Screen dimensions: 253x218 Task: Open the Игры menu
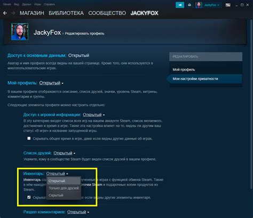tap(37, 4)
